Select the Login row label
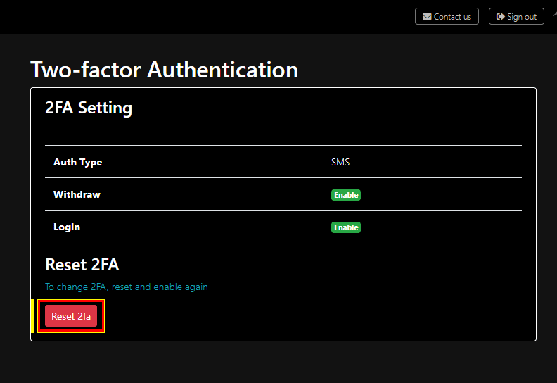Image resolution: width=557 pixels, height=383 pixels. click(67, 227)
